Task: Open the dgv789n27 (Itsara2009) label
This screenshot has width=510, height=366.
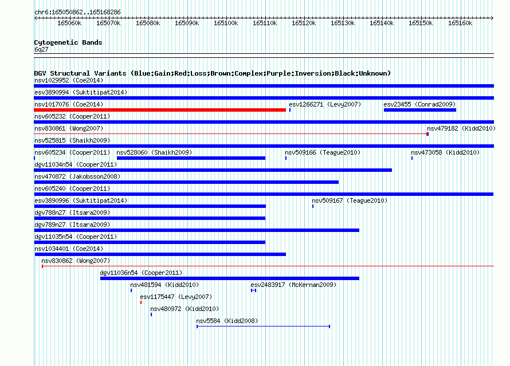Action: 72,225
